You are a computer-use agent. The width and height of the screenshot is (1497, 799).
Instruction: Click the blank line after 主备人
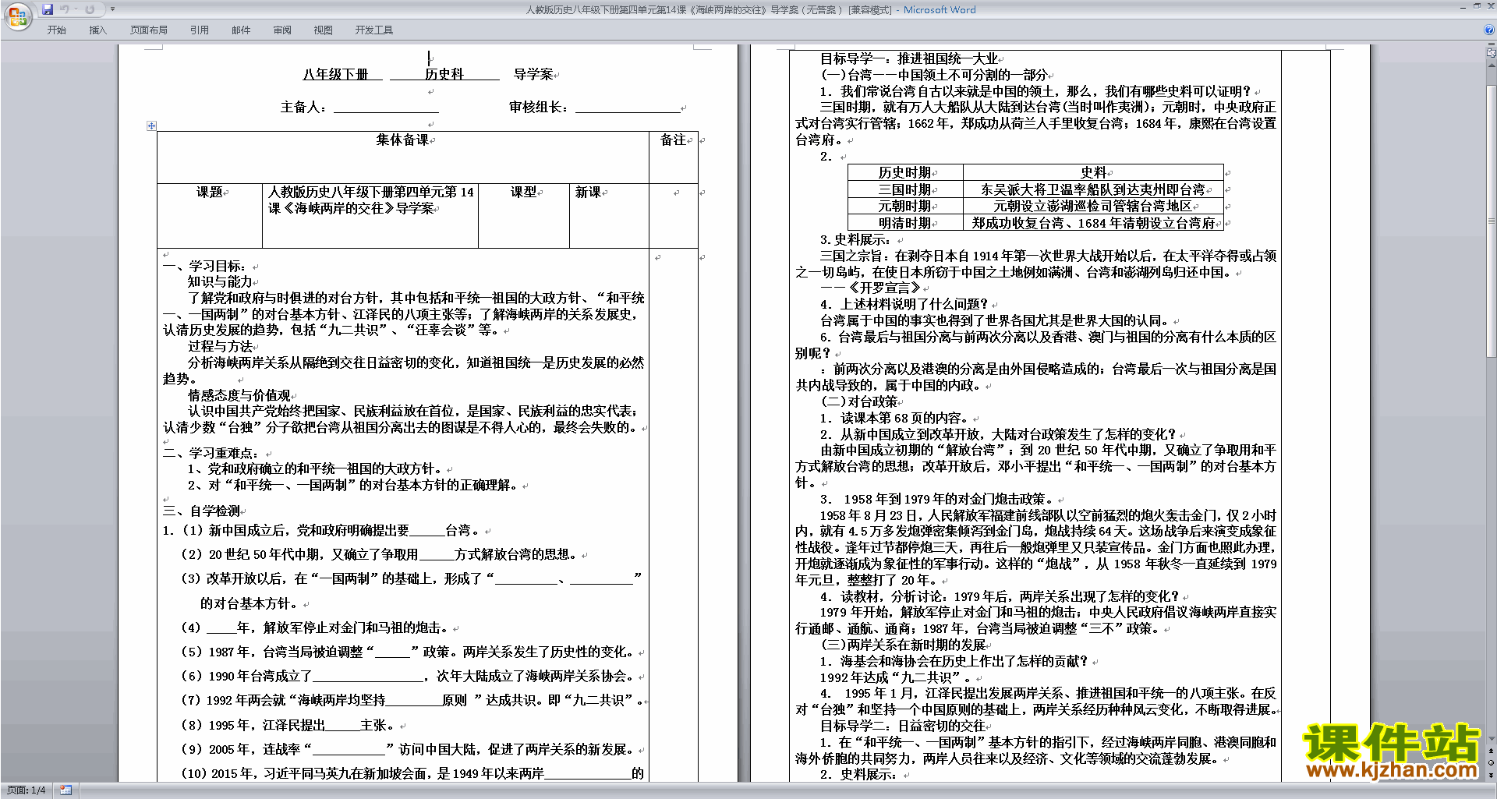click(x=386, y=108)
